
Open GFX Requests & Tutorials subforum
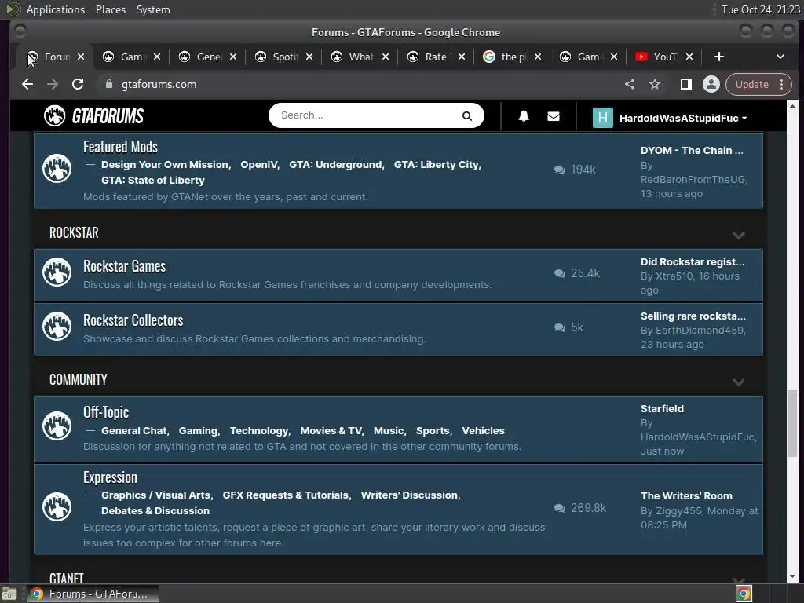point(286,495)
